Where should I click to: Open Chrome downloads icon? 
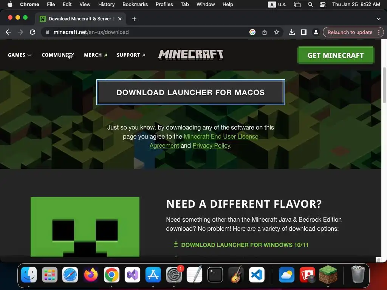[291, 32]
